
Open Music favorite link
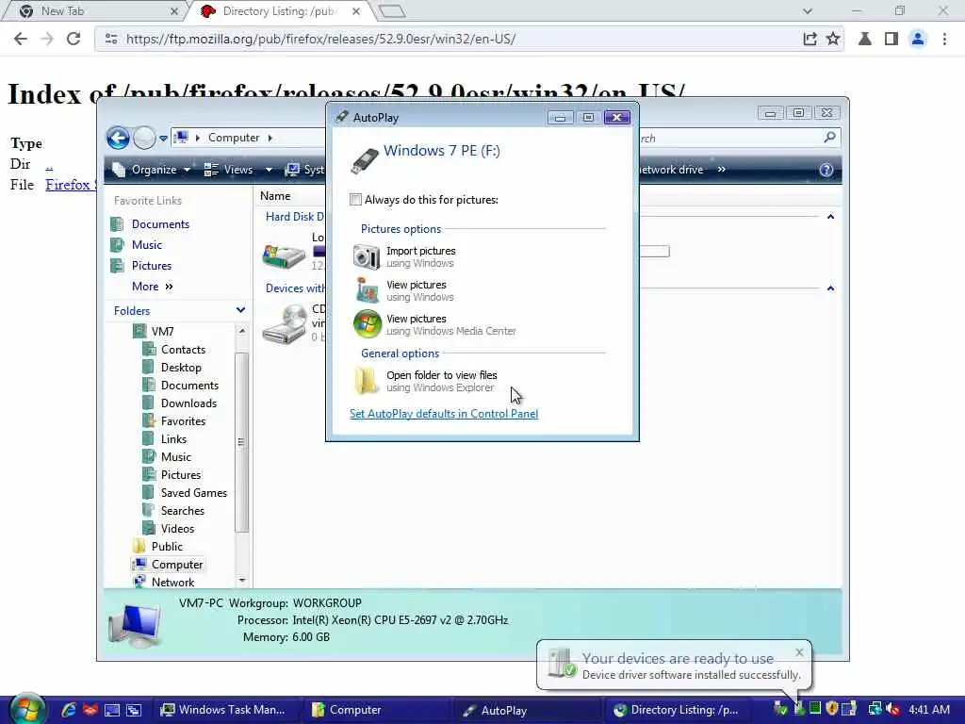[146, 245]
